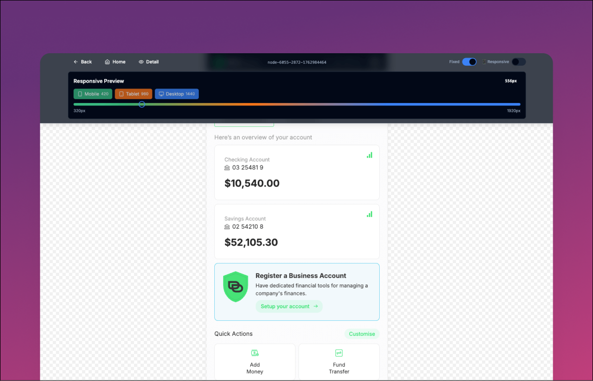Viewport: 593px width, 381px height.
Task: Click the monitor icon in Desktop preset
Action: click(161, 94)
